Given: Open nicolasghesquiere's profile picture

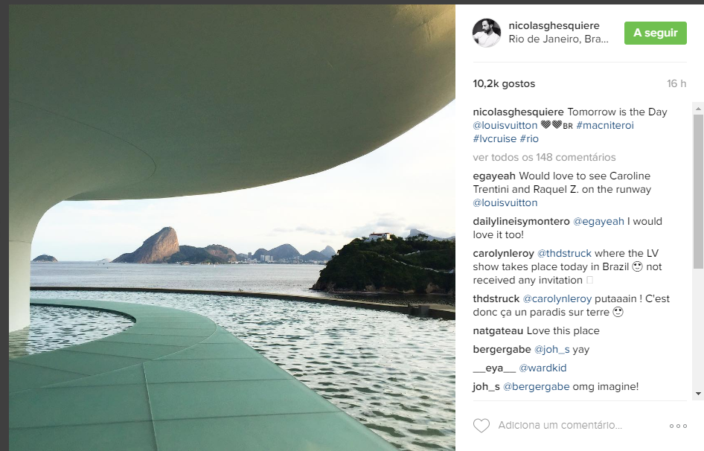Looking at the screenshot, I should [x=487, y=33].
